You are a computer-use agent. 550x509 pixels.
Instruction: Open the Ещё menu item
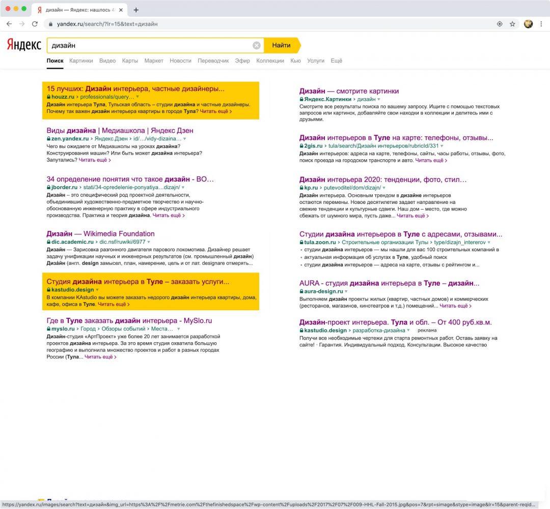click(336, 61)
